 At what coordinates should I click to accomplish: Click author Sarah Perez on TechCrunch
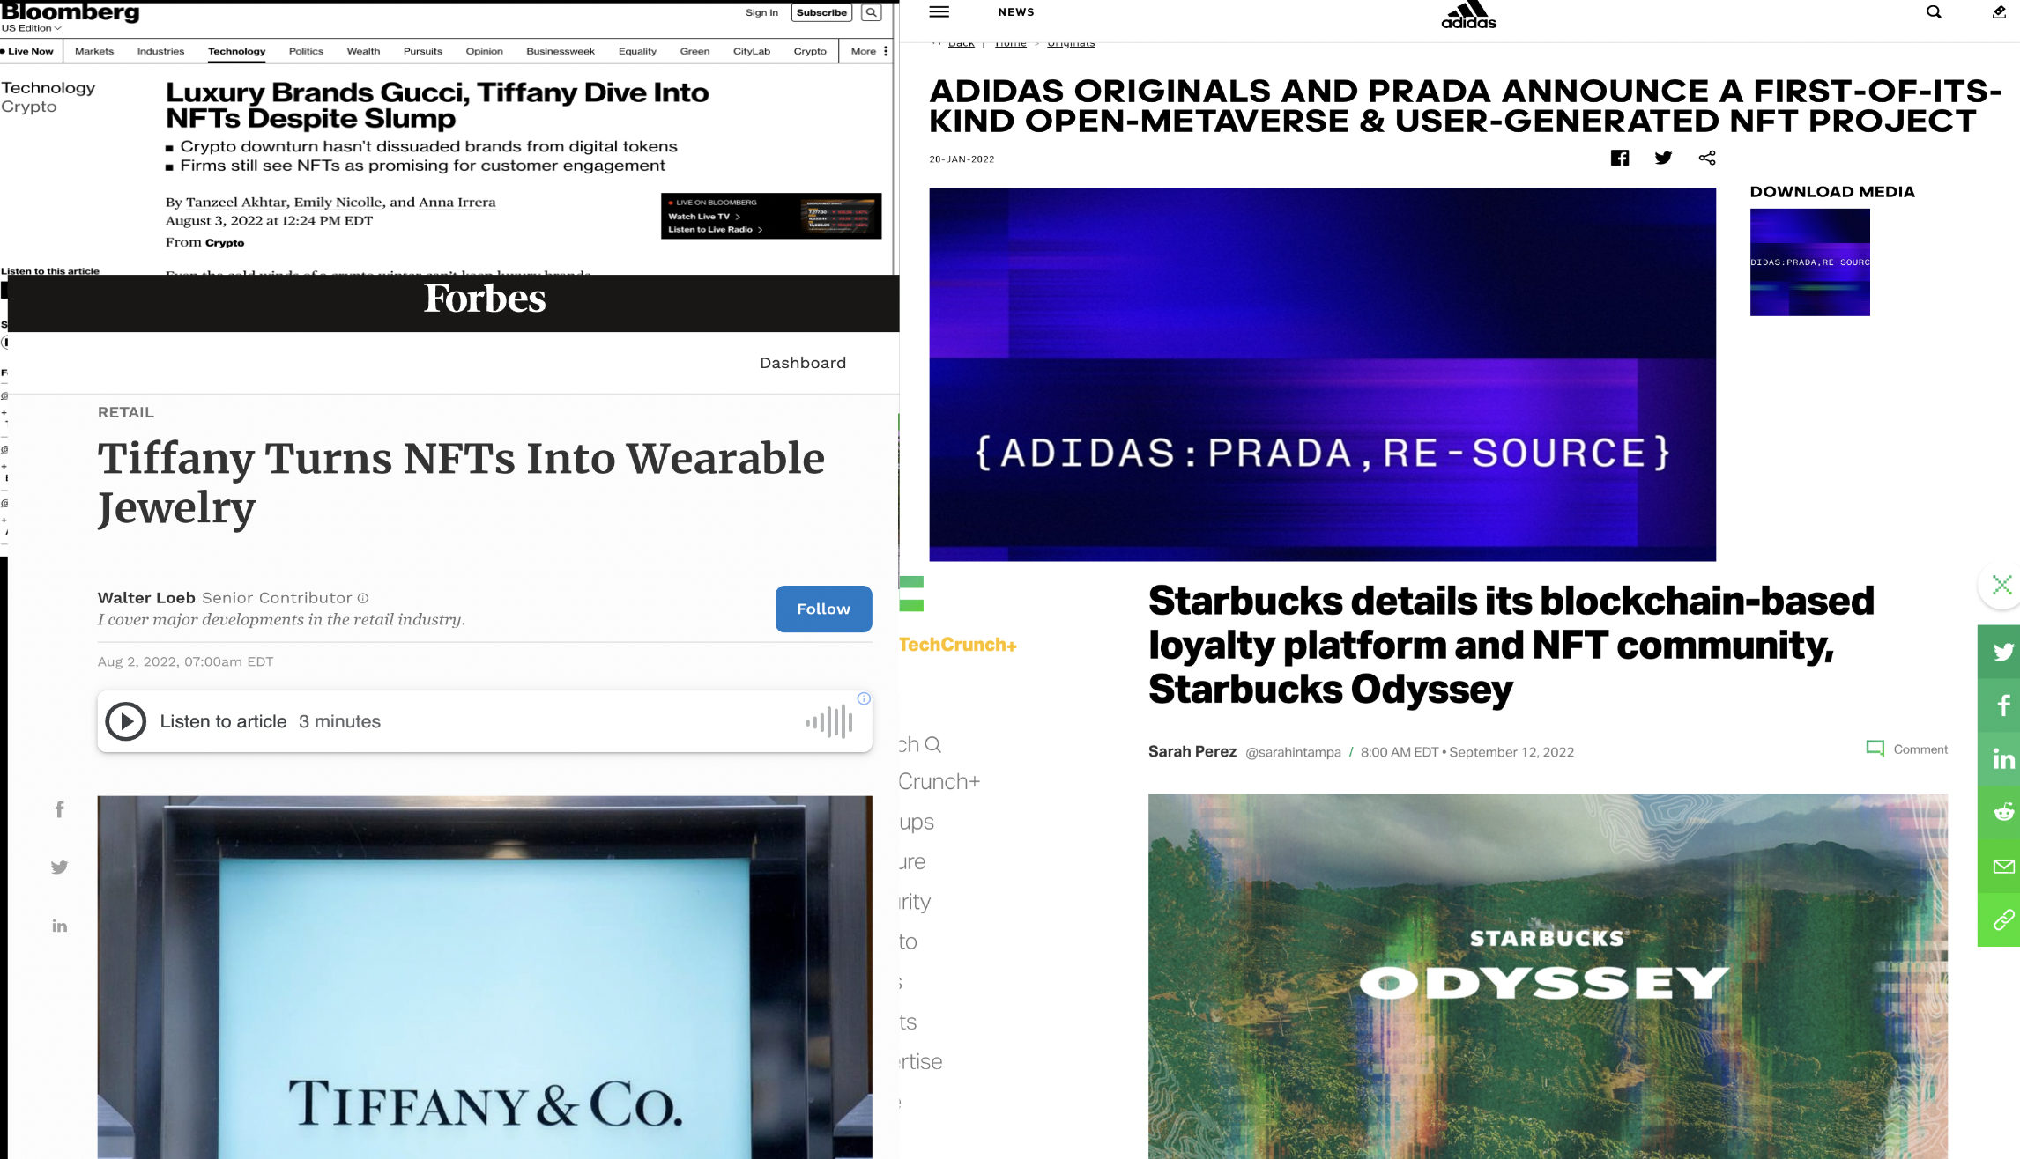[x=1192, y=752]
